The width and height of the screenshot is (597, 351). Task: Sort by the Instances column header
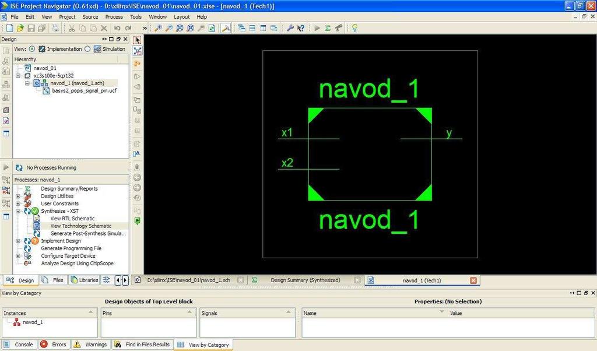pos(50,313)
